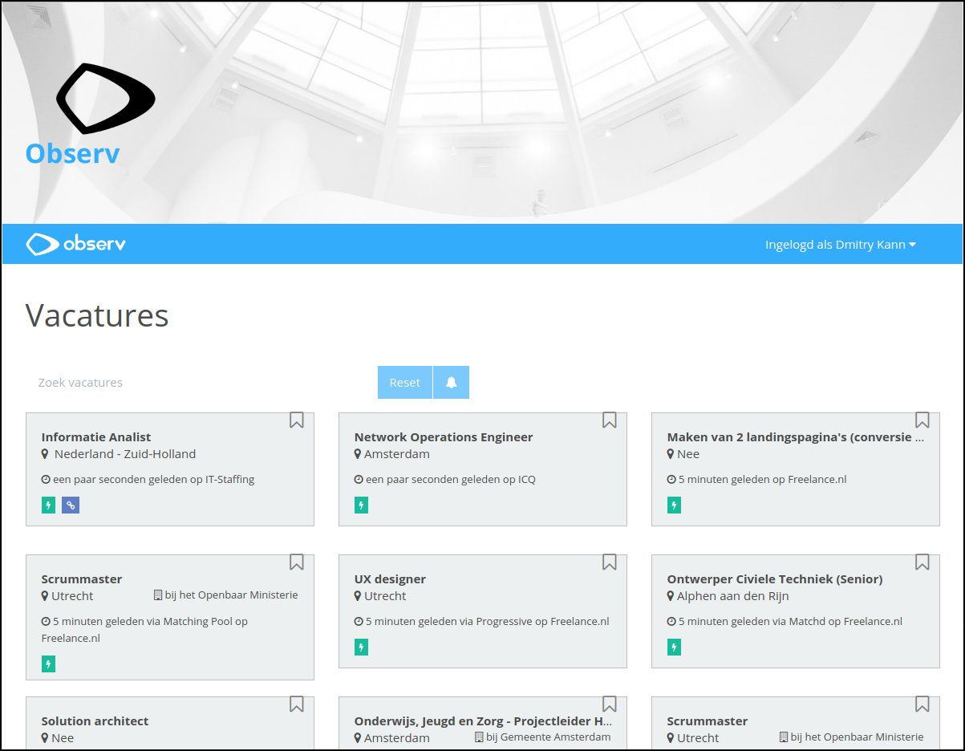Click 'een paar seconden geleden op IT-Staffing' text
The height and width of the screenshot is (751, 965).
pyautogui.click(x=153, y=480)
